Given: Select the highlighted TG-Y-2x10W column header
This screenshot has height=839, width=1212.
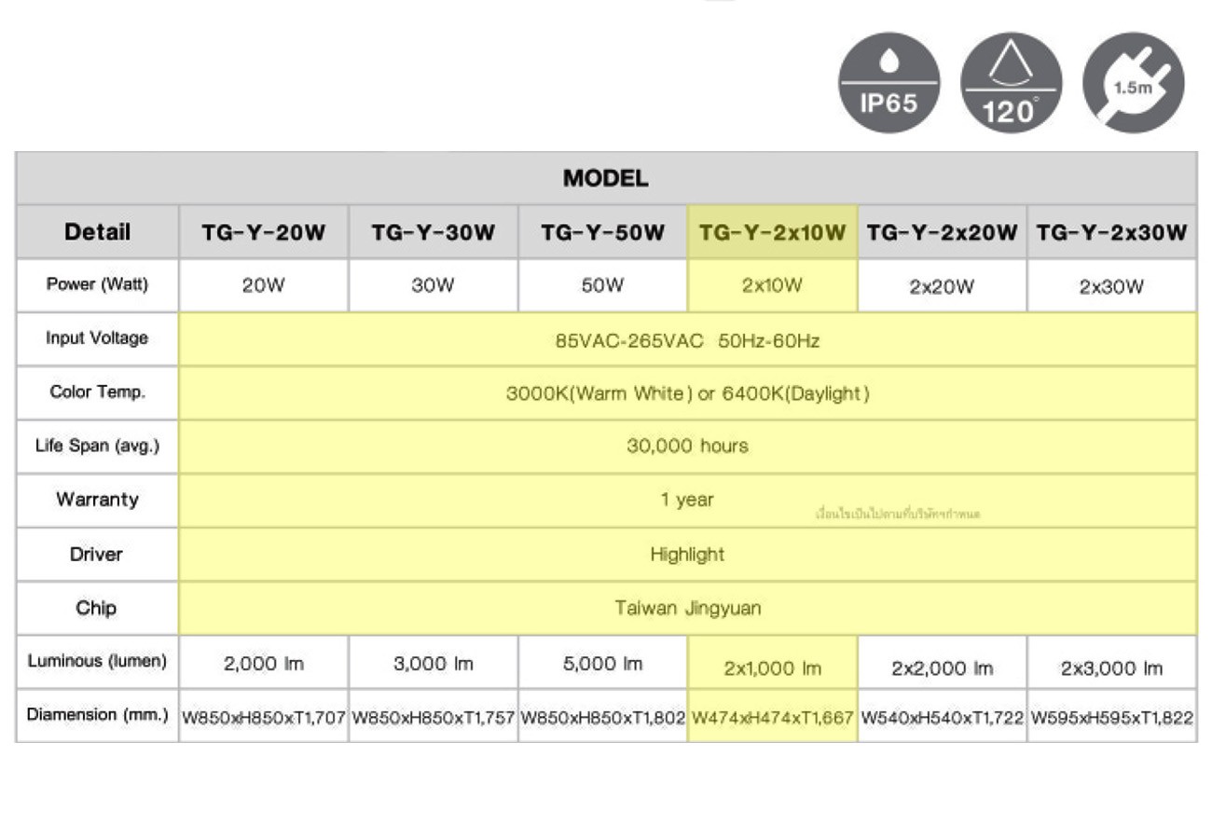Looking at the screenshot, I should pos(773,232).
